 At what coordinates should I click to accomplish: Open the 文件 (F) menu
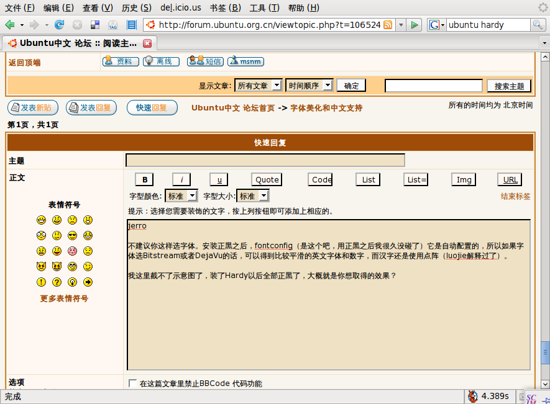point(20,7)
